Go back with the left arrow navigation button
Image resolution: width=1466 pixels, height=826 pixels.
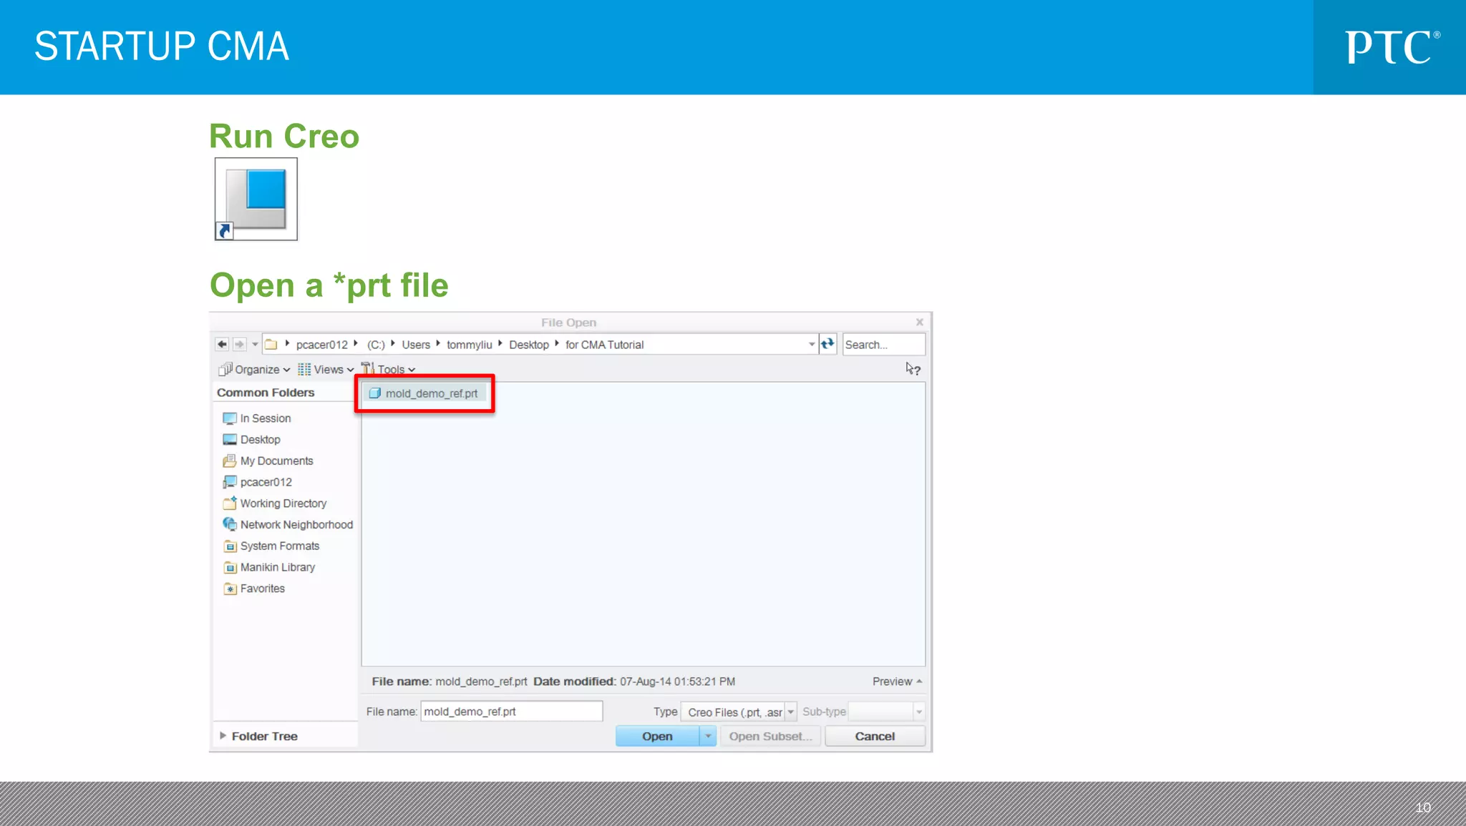click(x=222, y=345)
